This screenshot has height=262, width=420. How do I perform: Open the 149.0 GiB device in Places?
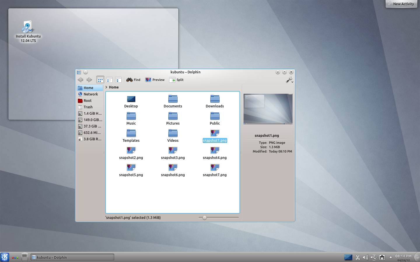coord(90,120)
